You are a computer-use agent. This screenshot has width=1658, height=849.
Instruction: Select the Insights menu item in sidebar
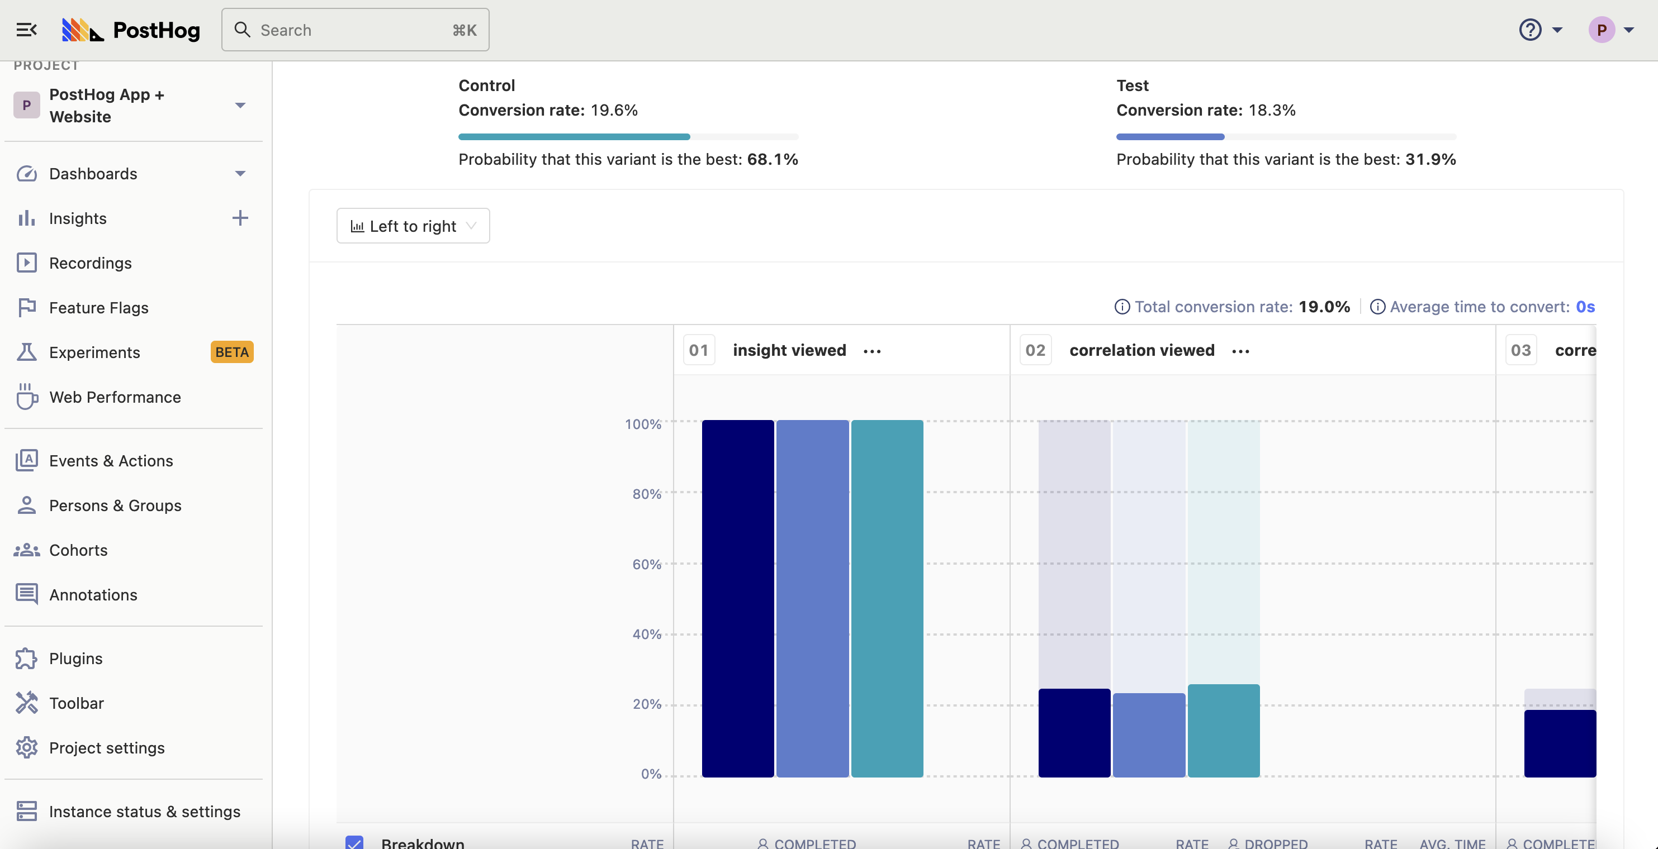coord(77,218)
